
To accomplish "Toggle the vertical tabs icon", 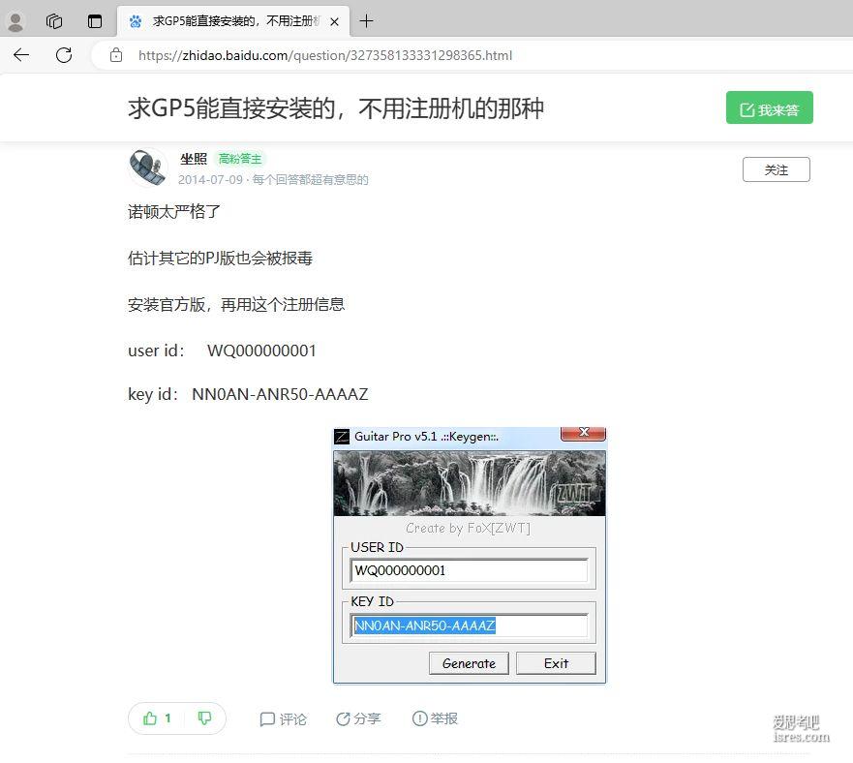I will click(95, 21).
